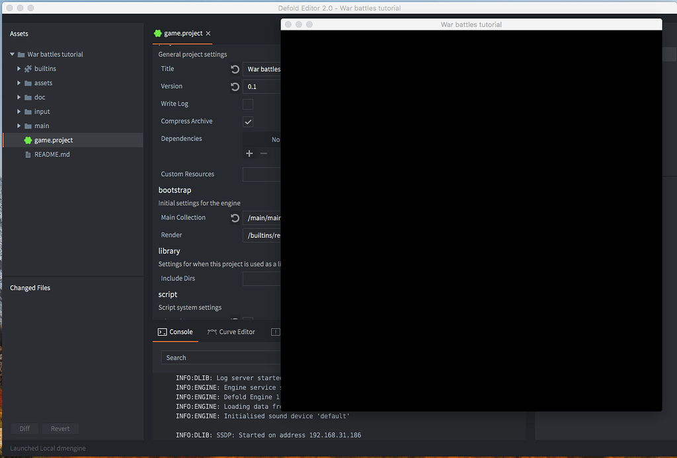The image size is (677, 458).
Task: Click the Console terminal prompt icon
Action: [x=162, y=332]
